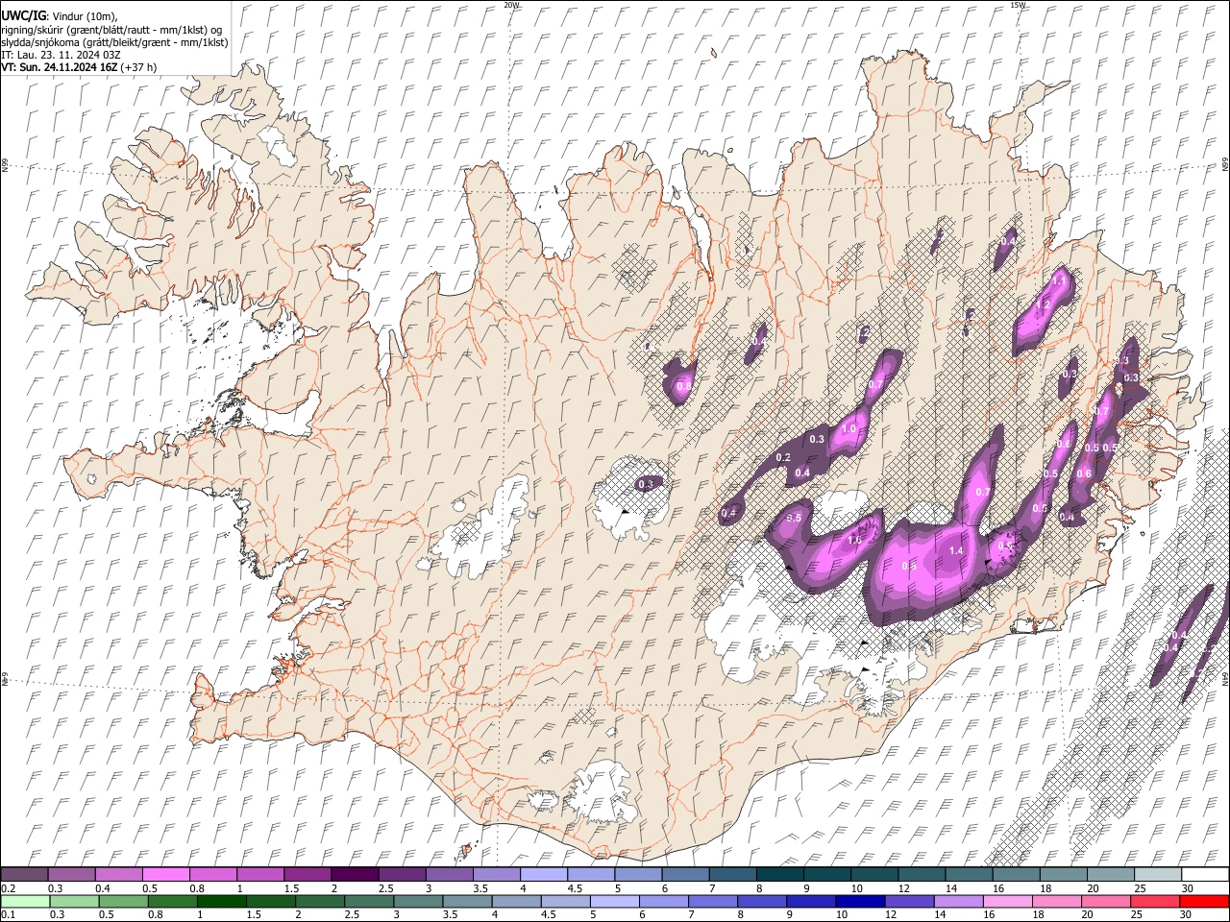This screenshot has width=1230, height=922.
Task: Pick the bright magenta swatch between 0.5 and 0.8
Action: (x=165, y=874)
